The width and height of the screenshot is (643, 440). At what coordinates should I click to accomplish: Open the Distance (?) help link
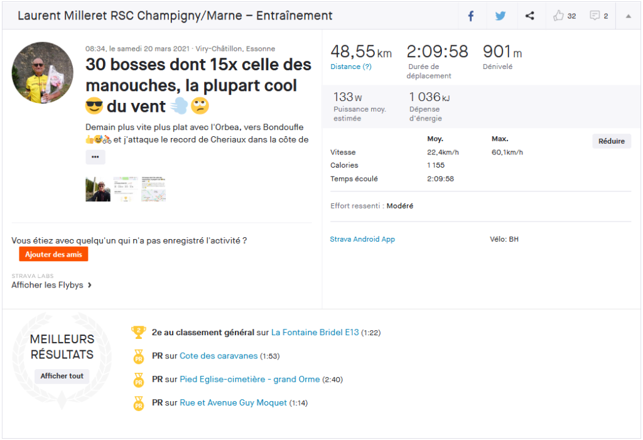click(x=350, y=67)
